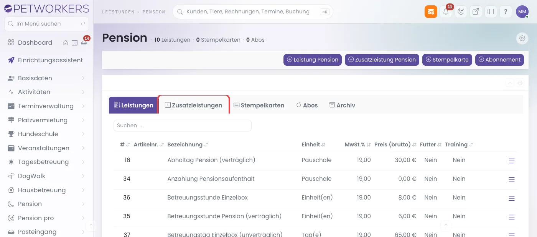Expand DogWalk sidebar section
This screenshot has width=537, height=237.
click(47, 176)
